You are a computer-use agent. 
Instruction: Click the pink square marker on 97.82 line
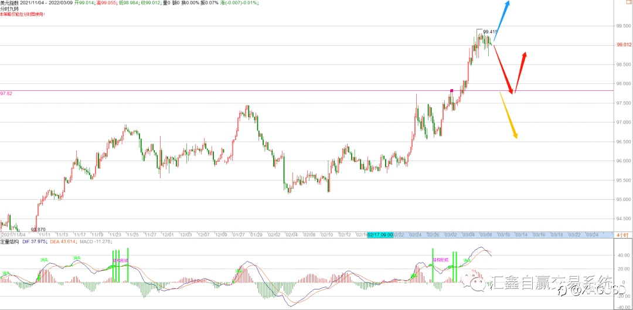(452, 90)
